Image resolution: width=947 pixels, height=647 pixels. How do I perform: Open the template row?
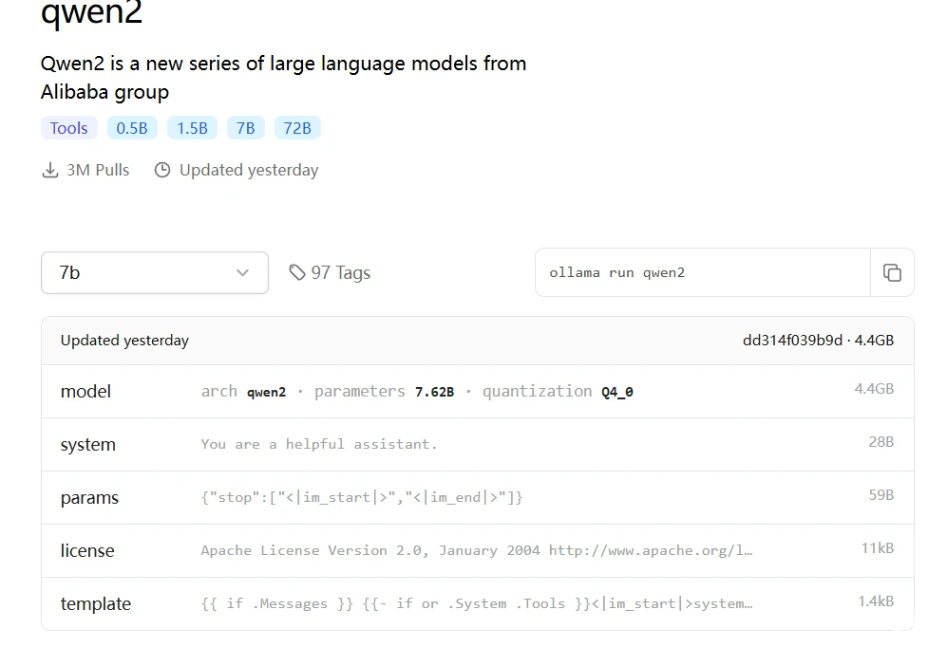(478, 603)
